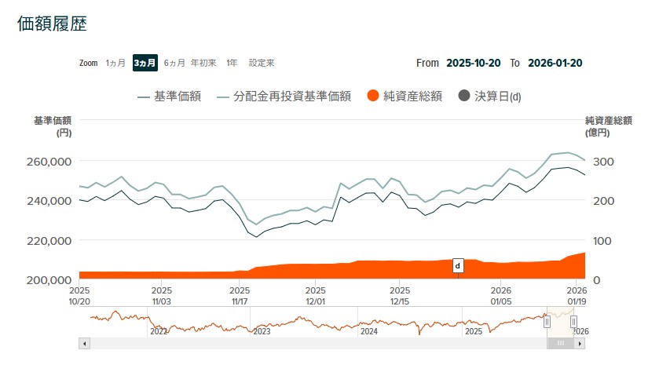Click the navigator scrollbar right arrow
The height and width of the screenshot is (383, 670).
click(x=581, y=343)
